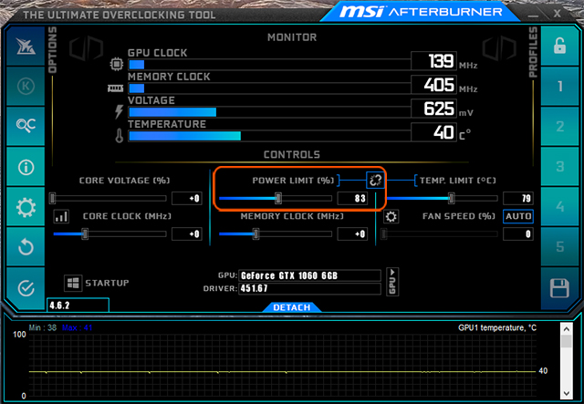Minimize the Afterburner window
Screen dimensions: 584x404
(x=533, y=15)
